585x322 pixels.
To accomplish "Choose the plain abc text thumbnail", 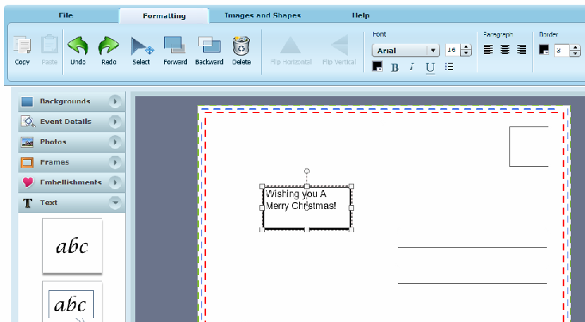I will [72, 246].
